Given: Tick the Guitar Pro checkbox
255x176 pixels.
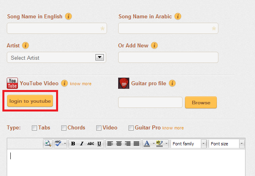Looking at the screenshot, I should click(131, 128).
